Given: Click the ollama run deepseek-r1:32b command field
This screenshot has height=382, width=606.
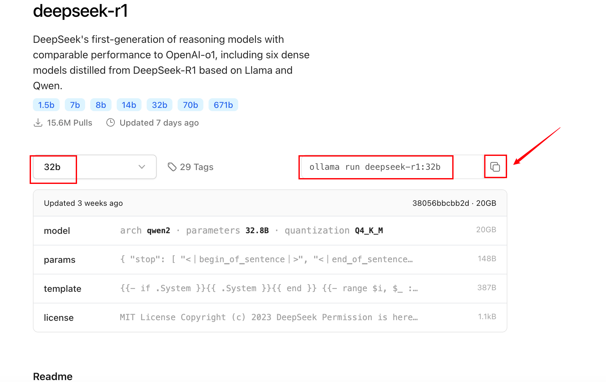Looking at the screenshot, I should click(375, 167).
